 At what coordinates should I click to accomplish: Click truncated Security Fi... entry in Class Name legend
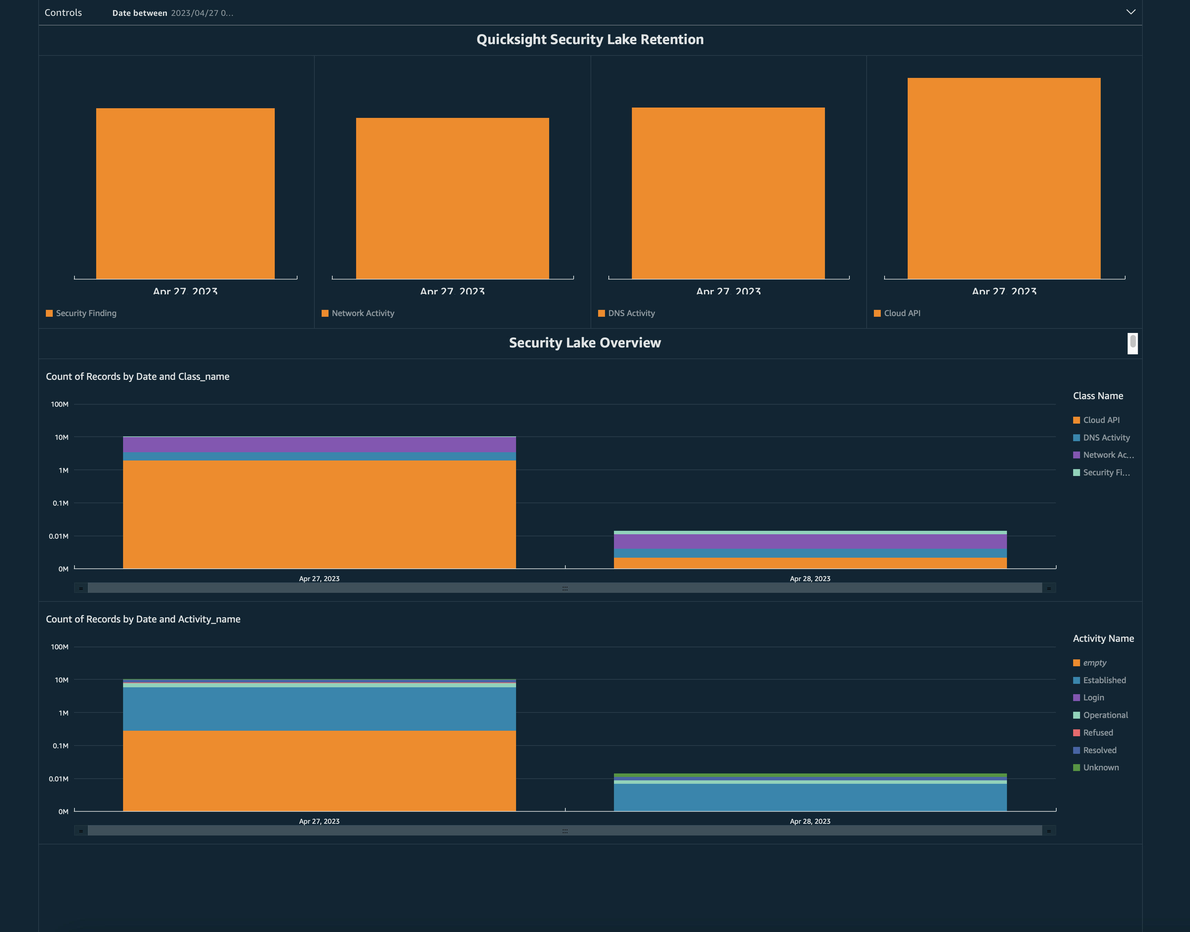click(x=1101, y=473)
